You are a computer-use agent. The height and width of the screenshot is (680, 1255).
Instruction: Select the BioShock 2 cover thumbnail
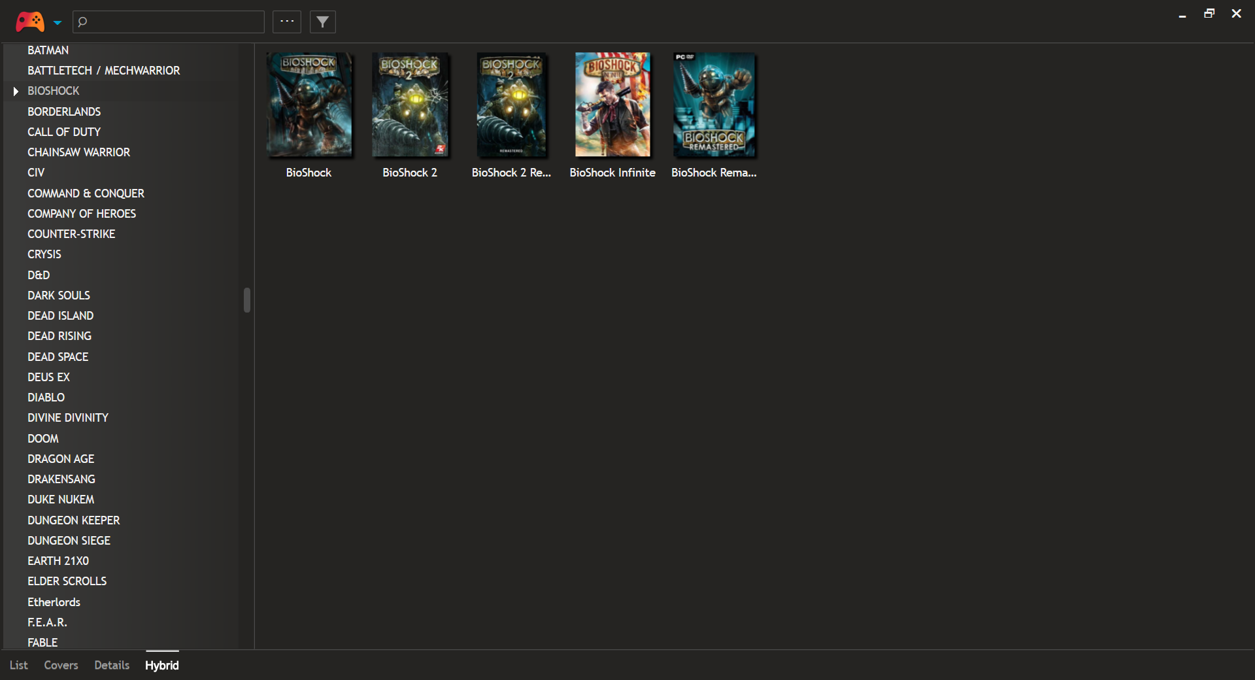410,105
